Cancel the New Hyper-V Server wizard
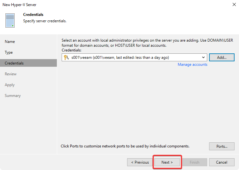This screenshot has height=170, width=239. 222,162
